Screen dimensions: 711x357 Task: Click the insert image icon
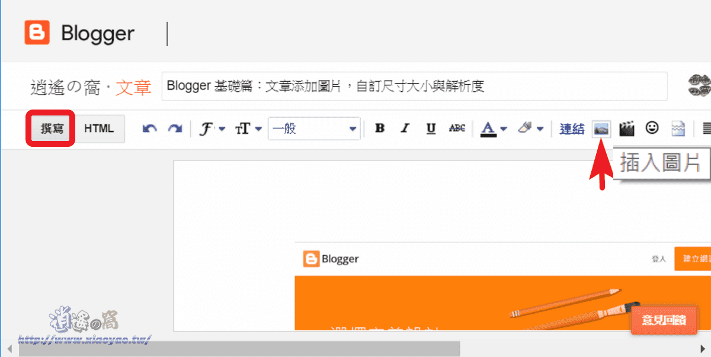601,128
